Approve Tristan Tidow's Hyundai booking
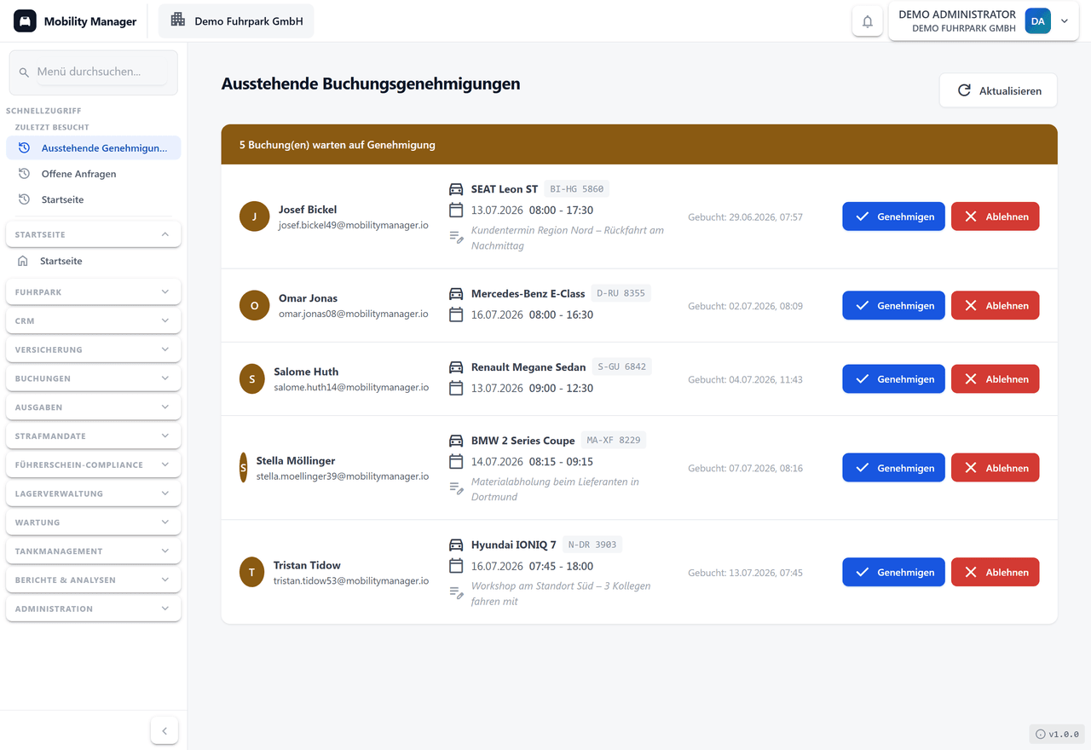The width and height of the screenshot is (1091, 750). pos(893,573)
